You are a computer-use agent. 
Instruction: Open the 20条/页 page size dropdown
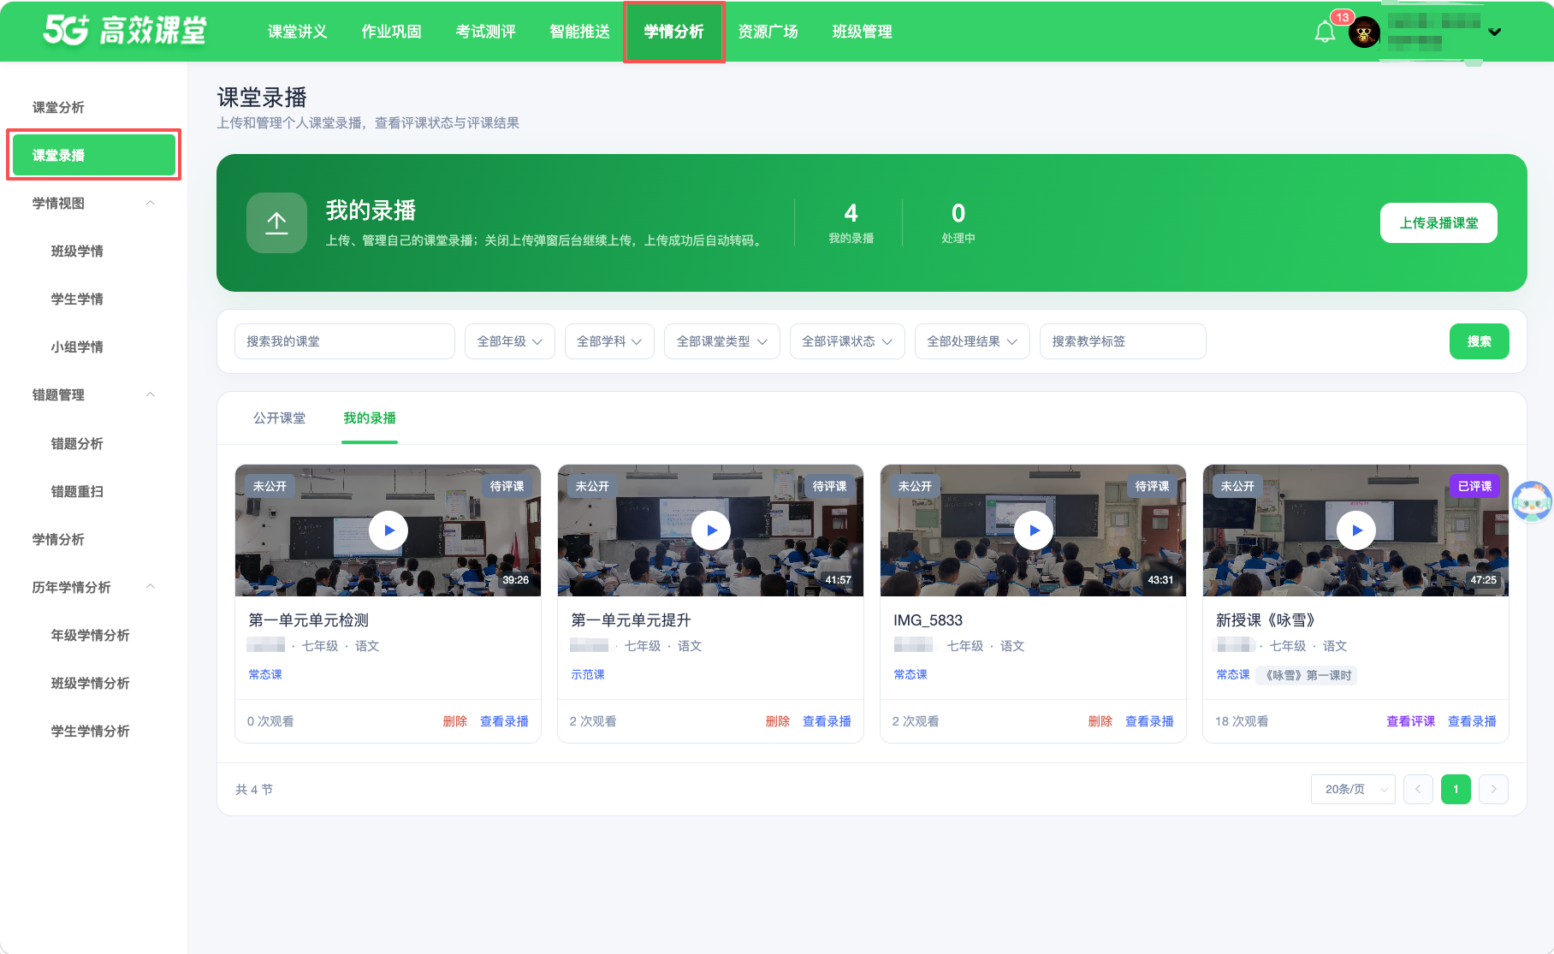(1353, 789)
